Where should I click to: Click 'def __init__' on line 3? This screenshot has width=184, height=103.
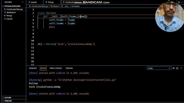(x=52, y=17)
